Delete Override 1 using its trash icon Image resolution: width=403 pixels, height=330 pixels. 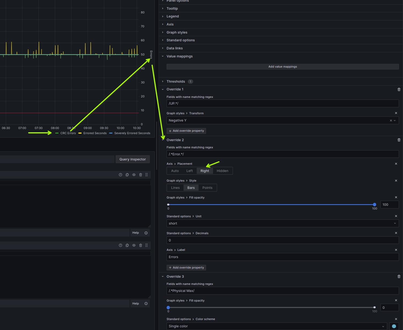point(399,89)
